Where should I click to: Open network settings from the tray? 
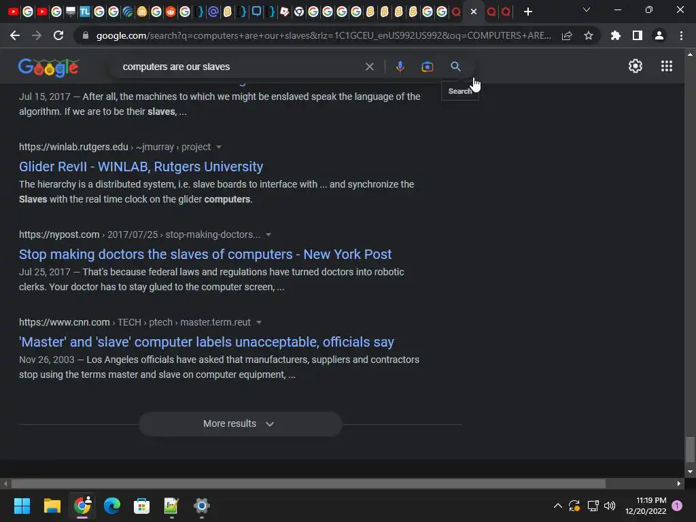[x=593, y=506]
